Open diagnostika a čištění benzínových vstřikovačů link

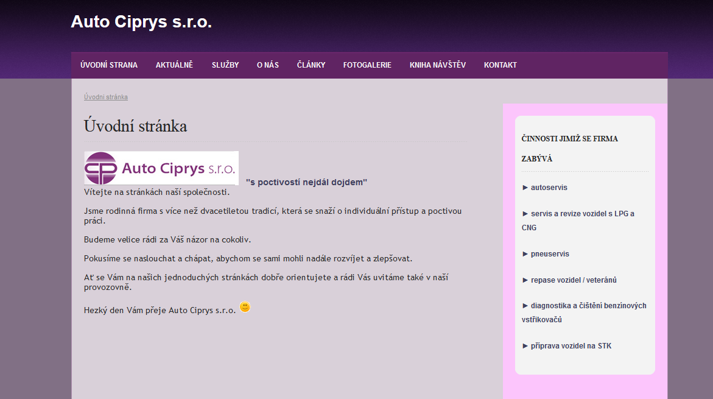tap(584, 312)
